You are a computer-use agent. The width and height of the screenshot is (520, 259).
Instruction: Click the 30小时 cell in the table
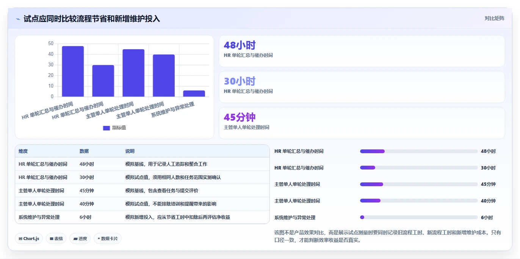[87, 177]
